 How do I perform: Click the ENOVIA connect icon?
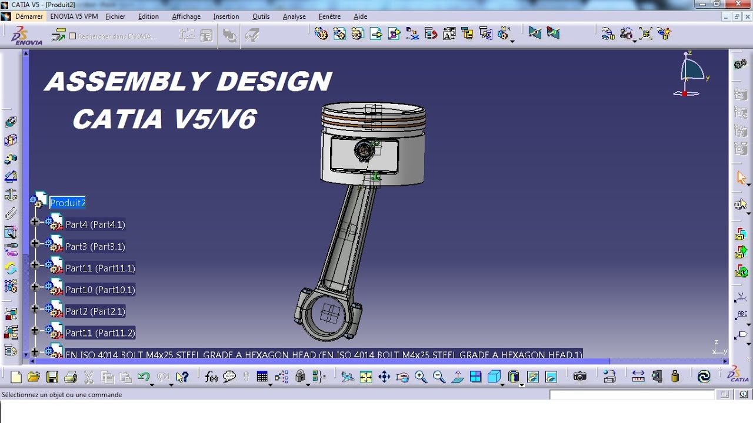click(x=58, y=35)
